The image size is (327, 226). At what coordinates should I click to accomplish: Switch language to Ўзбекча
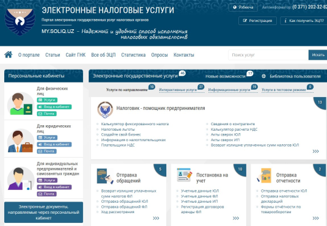[243, 7]
